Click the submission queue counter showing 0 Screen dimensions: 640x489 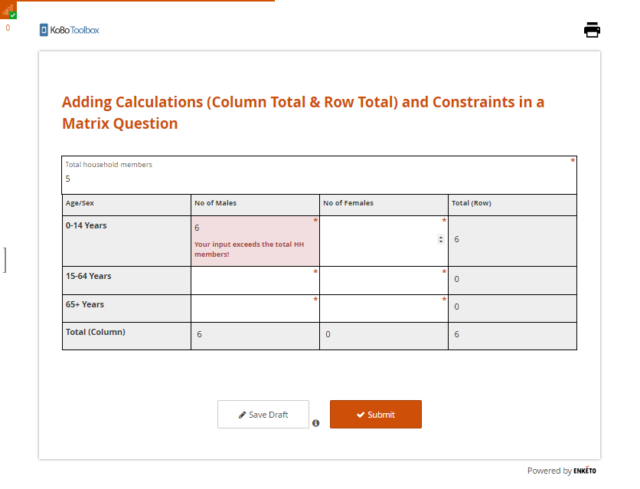[x=8, y=28]
